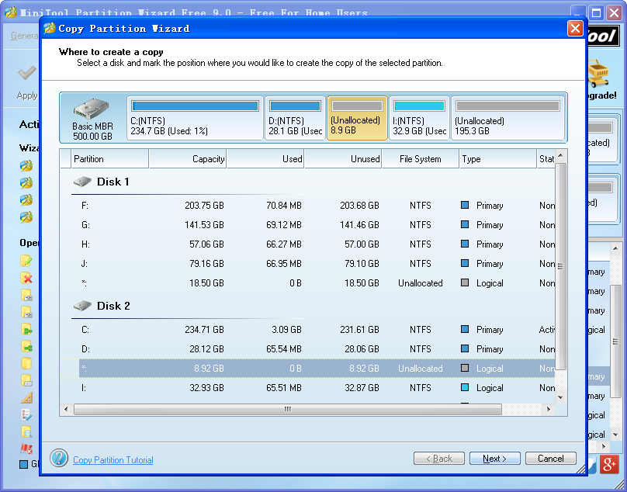This screenshot has height=492, width=627.
Task: Click the help question mark icon
Action: coord(59,458)
